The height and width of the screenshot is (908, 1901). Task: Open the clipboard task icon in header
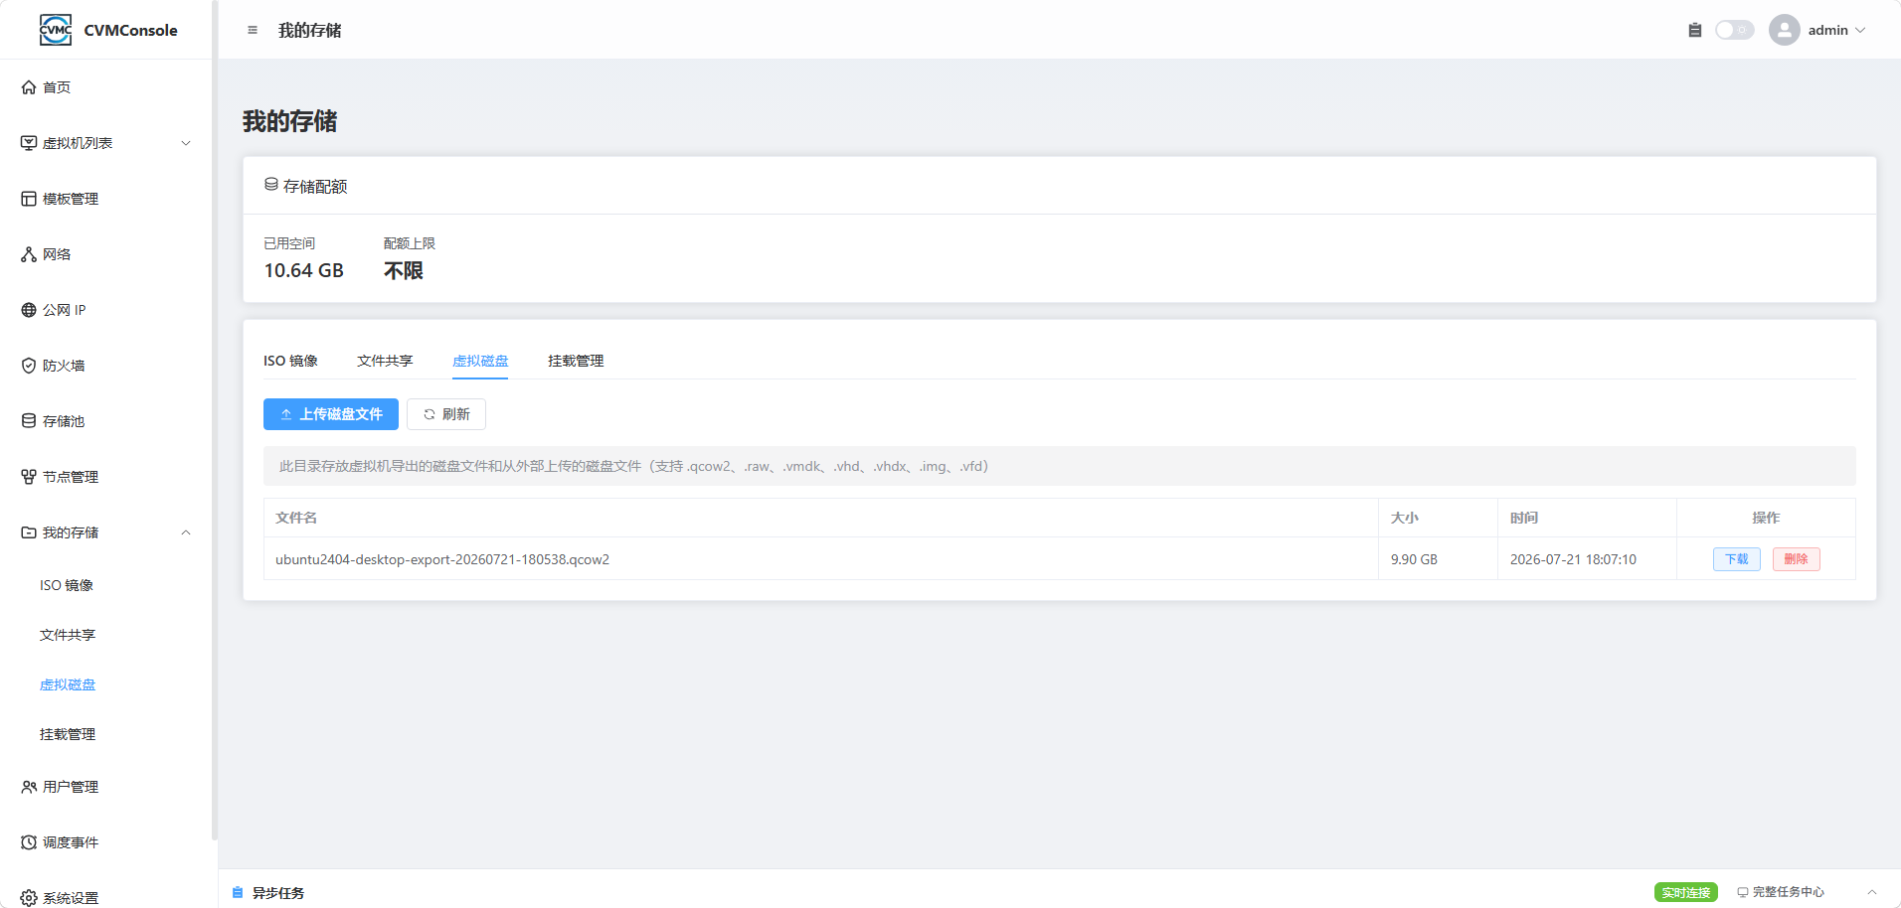[x=1695, y=30]
